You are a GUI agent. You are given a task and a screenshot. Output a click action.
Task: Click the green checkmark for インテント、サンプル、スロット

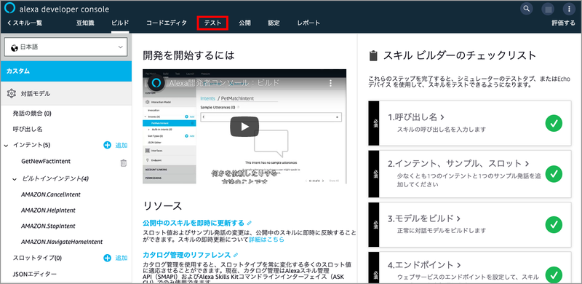554,173
